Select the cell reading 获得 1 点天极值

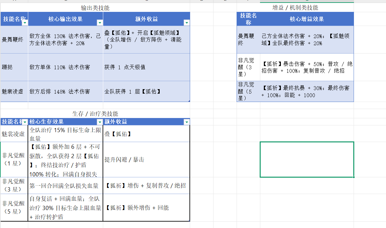pos(147,67)
